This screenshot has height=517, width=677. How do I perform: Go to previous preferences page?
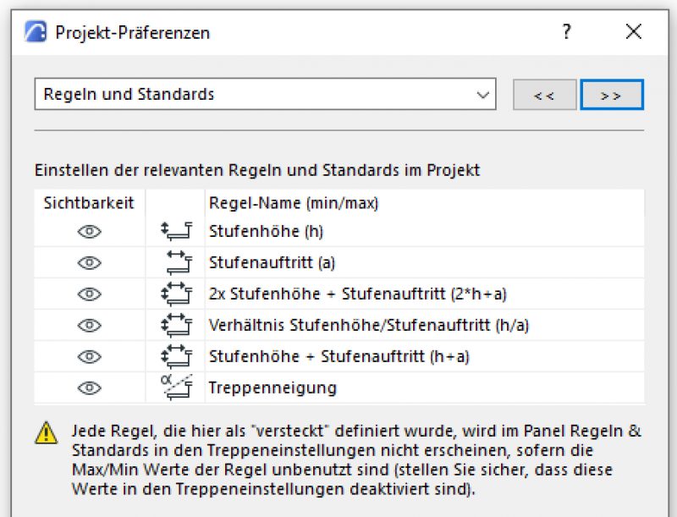tap(544, 95)
